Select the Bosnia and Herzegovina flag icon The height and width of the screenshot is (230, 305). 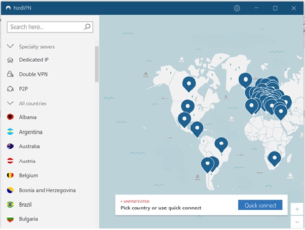(10, 190)
